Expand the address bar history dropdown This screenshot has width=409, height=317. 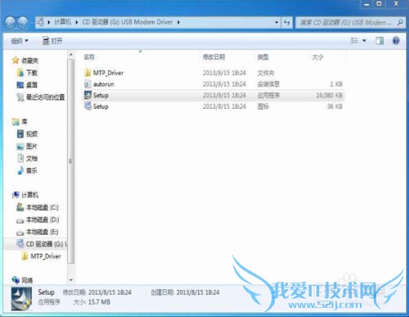276,22
